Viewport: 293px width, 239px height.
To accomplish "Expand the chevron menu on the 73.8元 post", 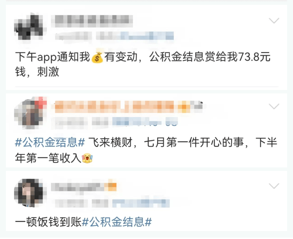I will coord(274,20).
